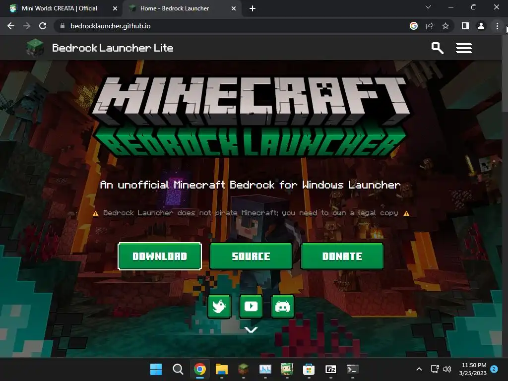The height and width of the screenshot is (381, 508).
Task: Show hidden system tray icons
Action: pos(419,369)
